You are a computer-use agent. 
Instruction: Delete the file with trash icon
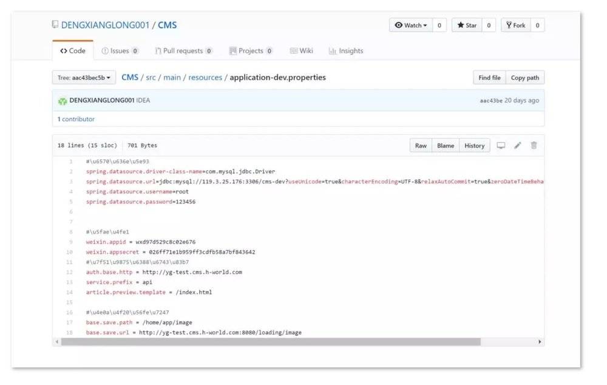point(534,145)
